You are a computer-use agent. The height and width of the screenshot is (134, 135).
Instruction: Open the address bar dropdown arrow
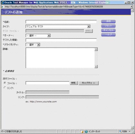131,6
